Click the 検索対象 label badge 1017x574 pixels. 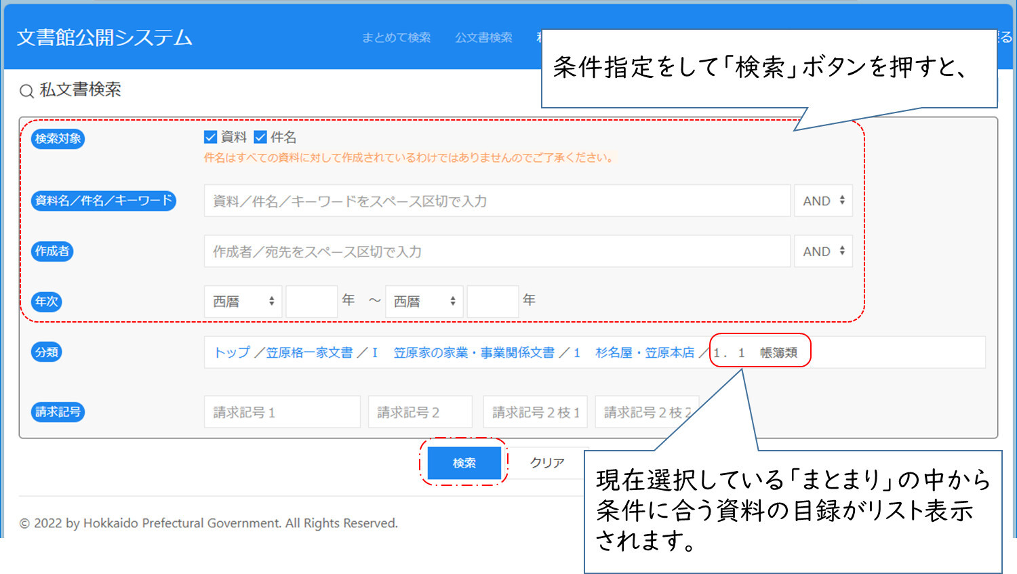[58, 138]
